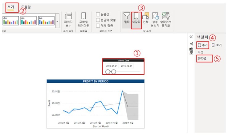228x135 pixels.
Task: Toggle the 책갈피 pane button
Action: (x=136, y=20)
